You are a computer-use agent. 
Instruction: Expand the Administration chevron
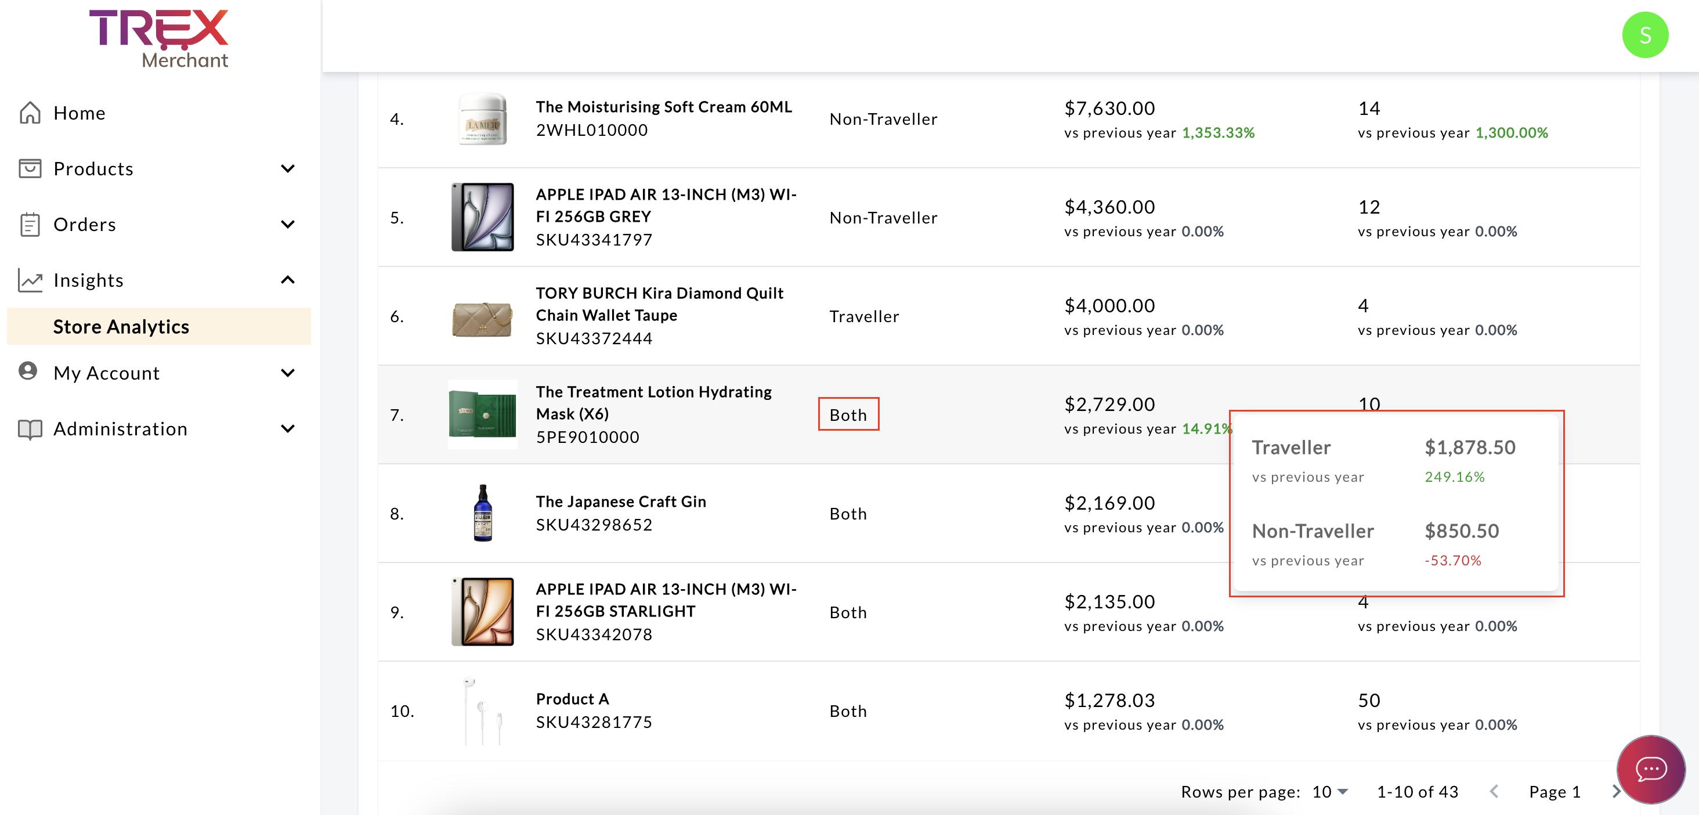288,429
